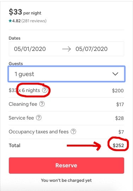
Task: Expand the Guests dropdown chevron
Action: [x=115, y=74]
